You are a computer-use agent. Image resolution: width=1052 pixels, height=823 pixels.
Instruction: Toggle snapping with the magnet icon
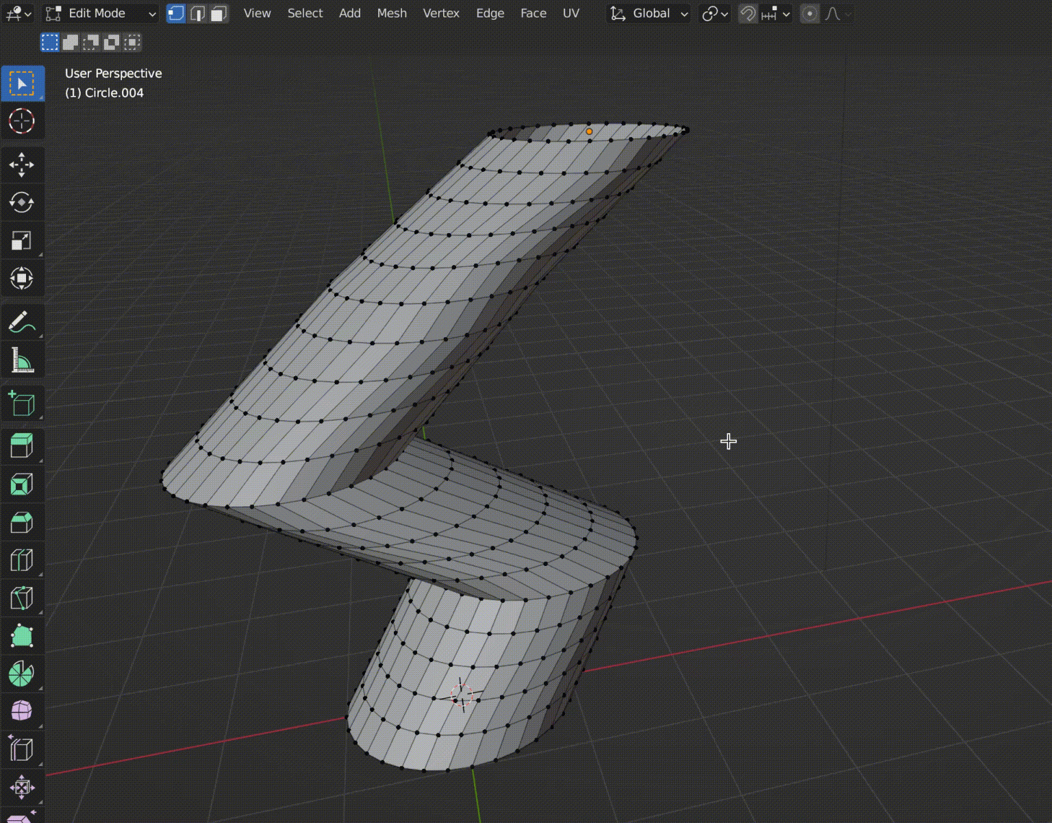747,13
